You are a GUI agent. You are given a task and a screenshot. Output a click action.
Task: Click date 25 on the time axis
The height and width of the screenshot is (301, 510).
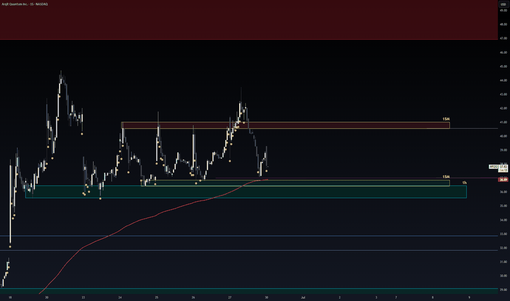(157, 297)
